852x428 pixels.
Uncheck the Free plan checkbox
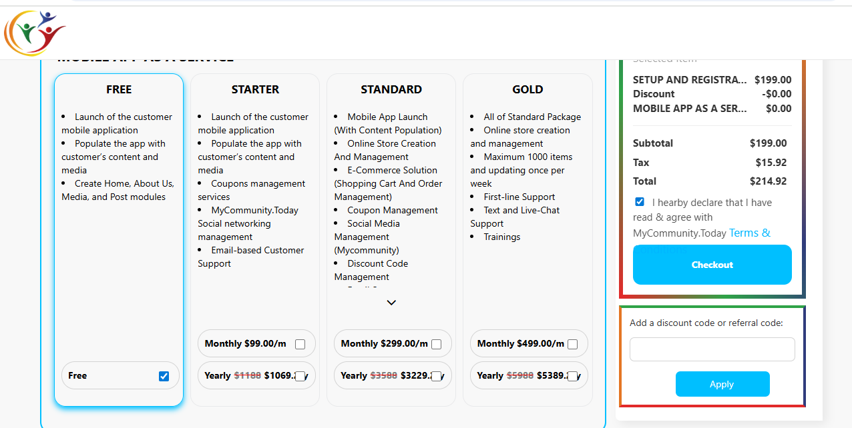pos(164,376)
